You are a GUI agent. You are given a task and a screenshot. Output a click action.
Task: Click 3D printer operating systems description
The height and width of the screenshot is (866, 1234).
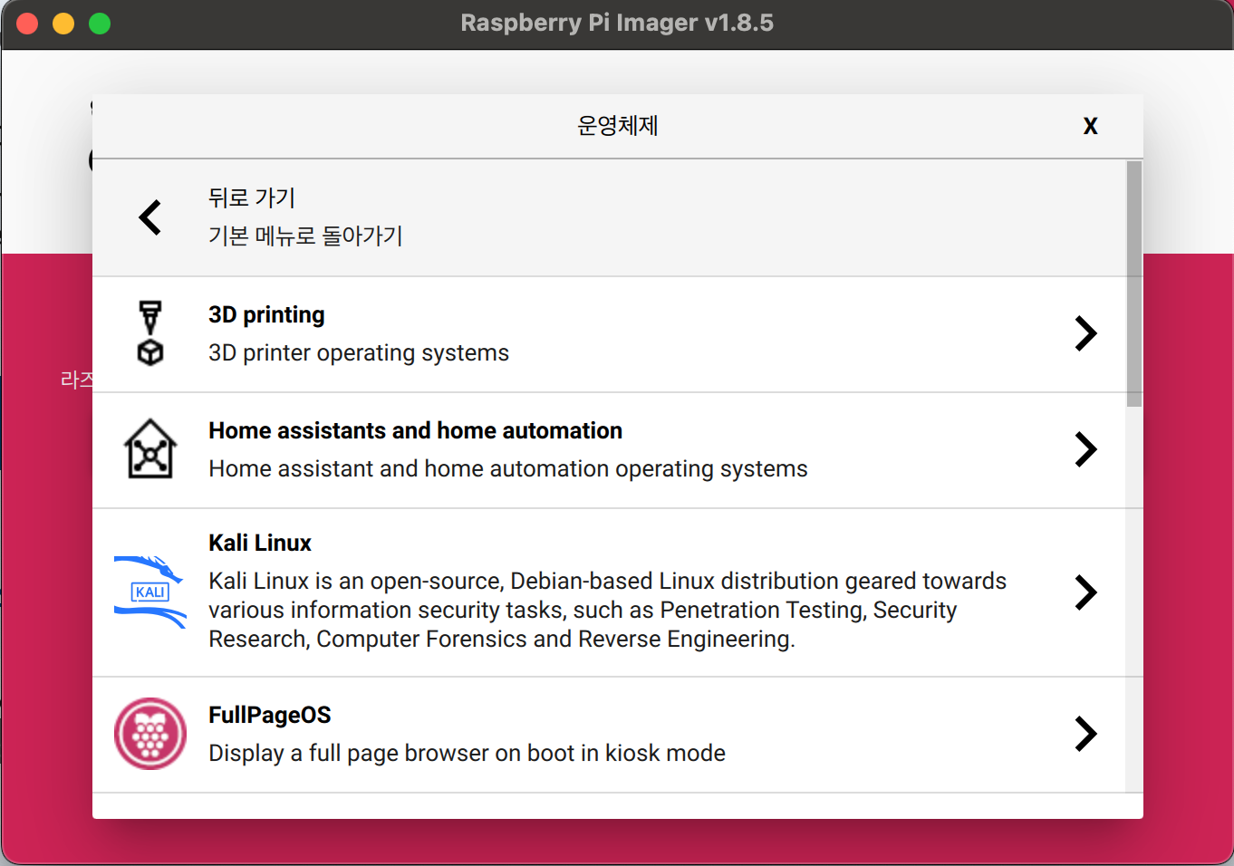(359, 352)
